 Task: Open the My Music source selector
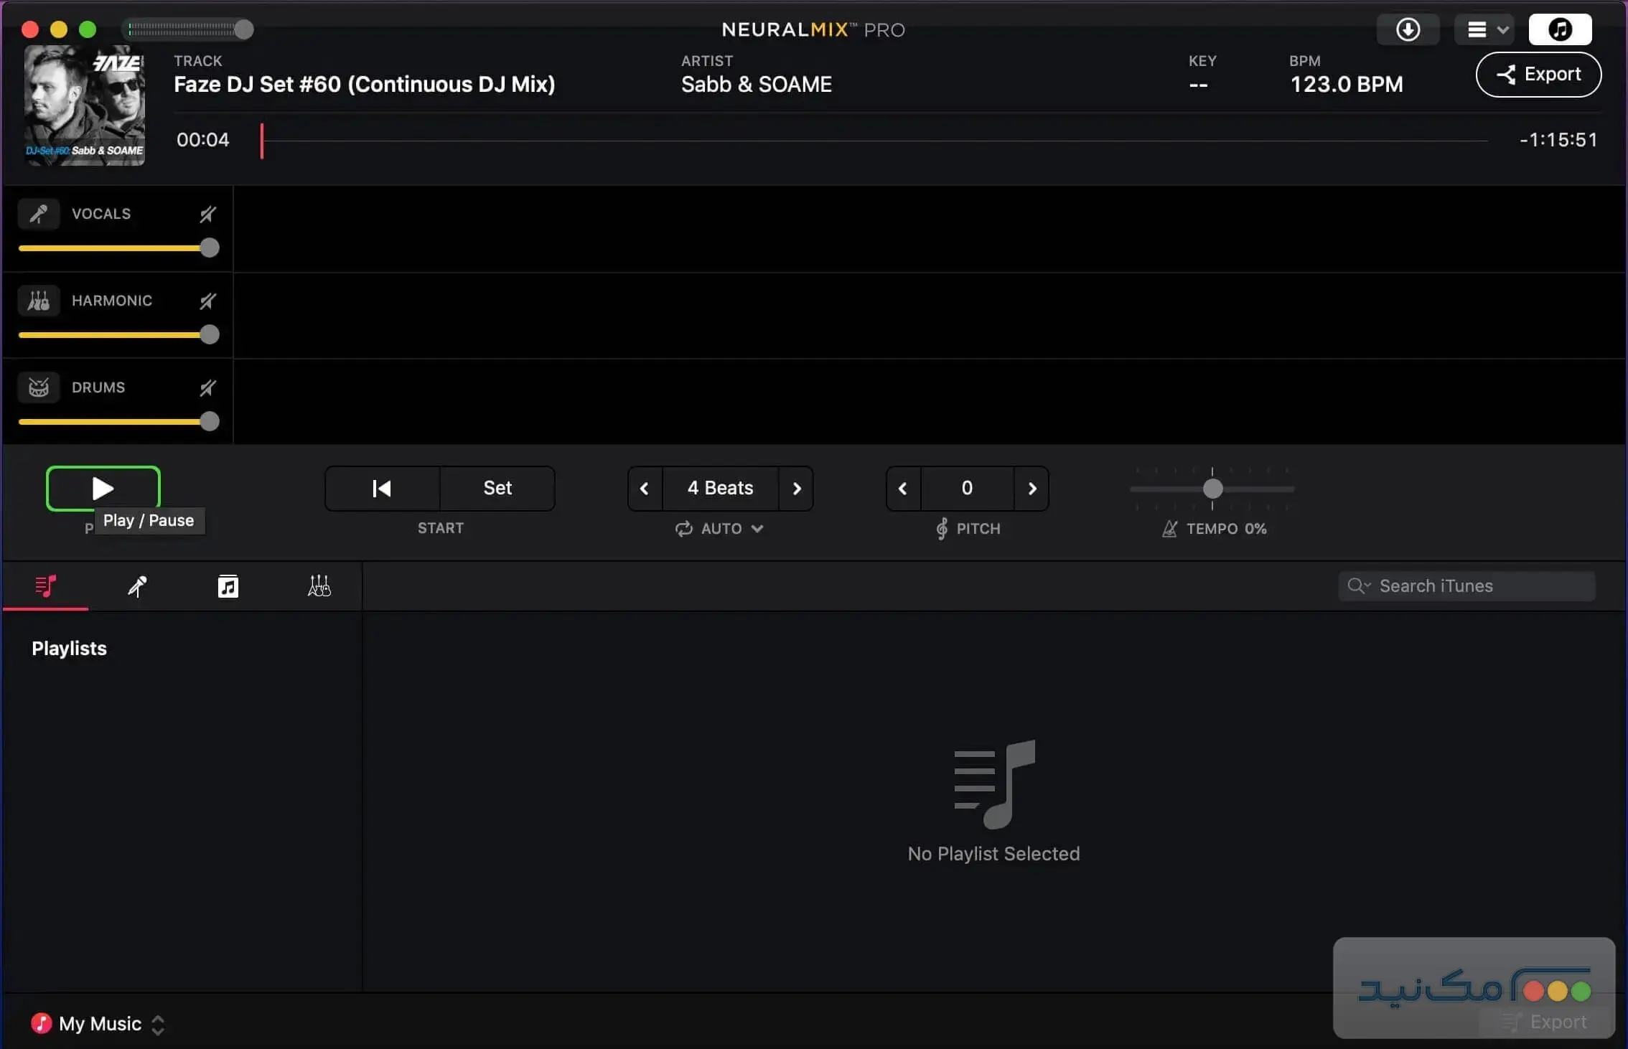(99, 1024)
